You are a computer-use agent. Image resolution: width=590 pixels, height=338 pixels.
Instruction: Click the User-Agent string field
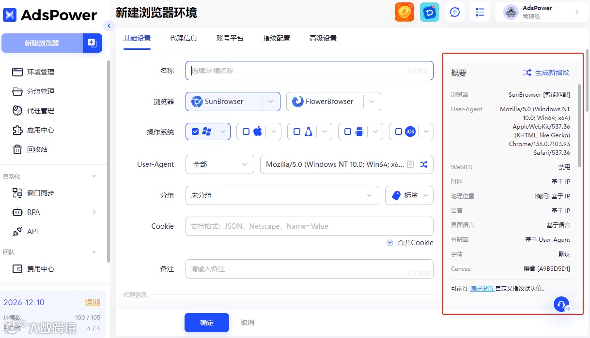[347, 164]
